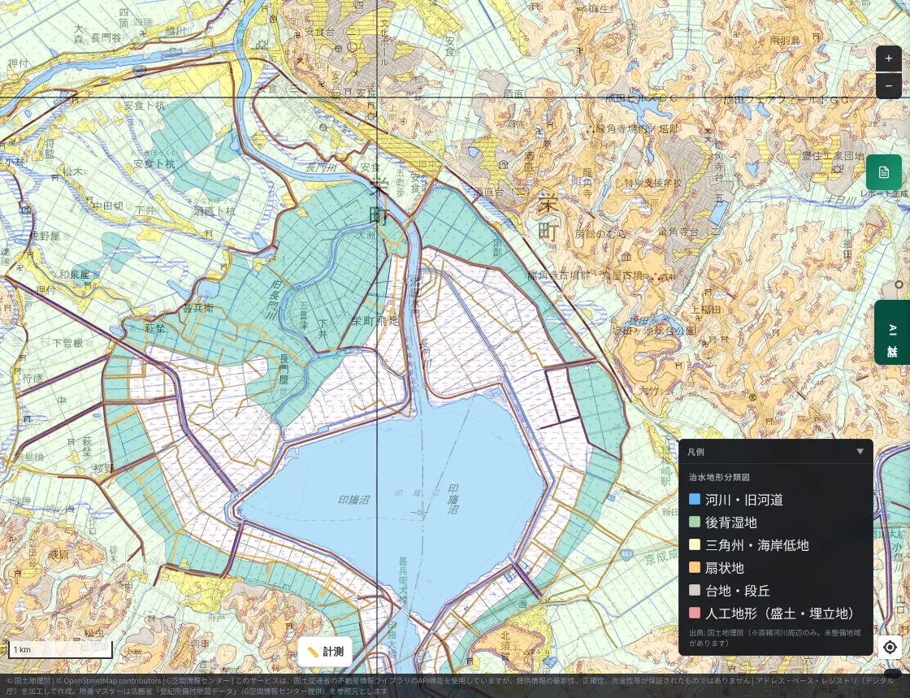910x698 pixels.
Task: Click the 京成成 railway label
Action: pyautogui.click(x=661, y=557)
